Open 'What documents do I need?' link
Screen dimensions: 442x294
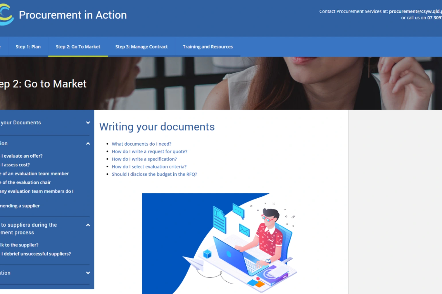click(141, 144)
